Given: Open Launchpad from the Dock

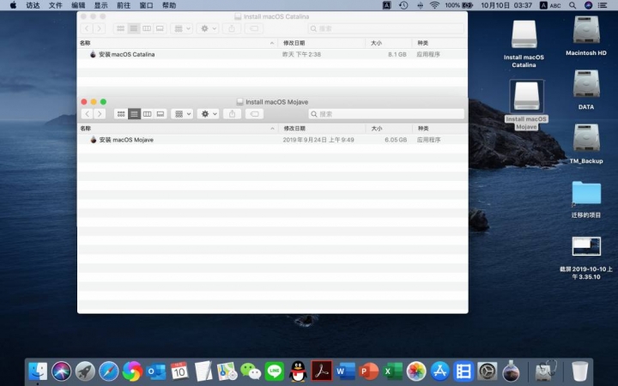Looking at the screenshot, I should 85,371.
